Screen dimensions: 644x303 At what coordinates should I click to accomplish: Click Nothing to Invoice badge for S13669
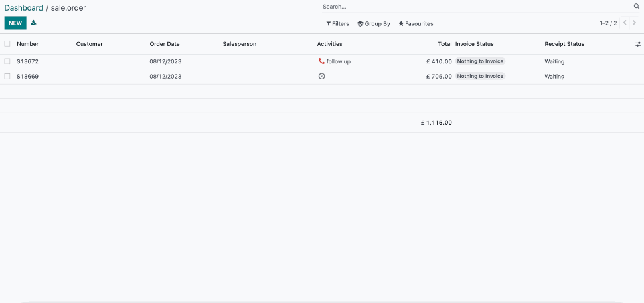[x=480, y=76]
